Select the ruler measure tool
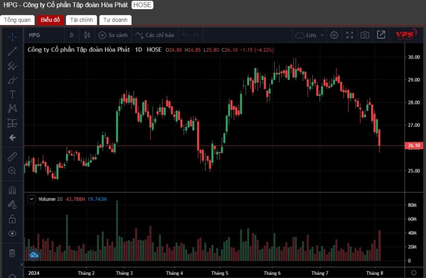426x278 pixels. coord(12,156)
